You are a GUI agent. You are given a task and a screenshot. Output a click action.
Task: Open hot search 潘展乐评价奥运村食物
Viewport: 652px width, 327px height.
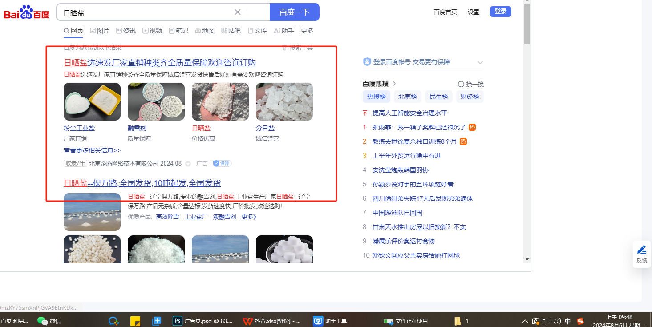click(404, 241)
